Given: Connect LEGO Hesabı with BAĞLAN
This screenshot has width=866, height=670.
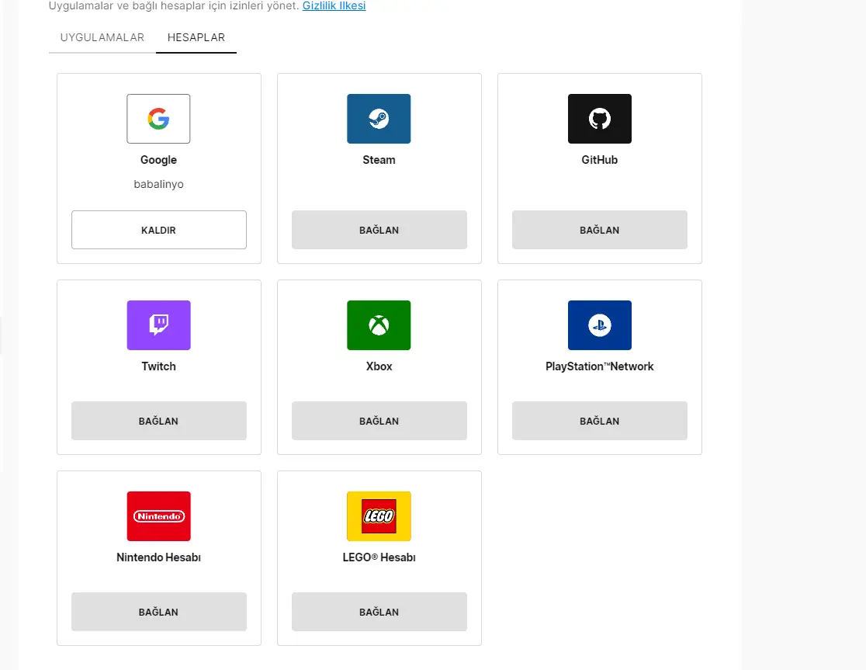Looking at the screenshot, I should pos(379,612).
